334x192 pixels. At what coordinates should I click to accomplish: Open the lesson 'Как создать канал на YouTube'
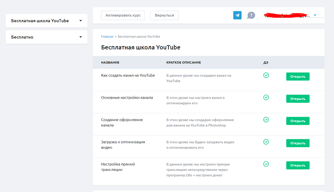pos(298,76)
